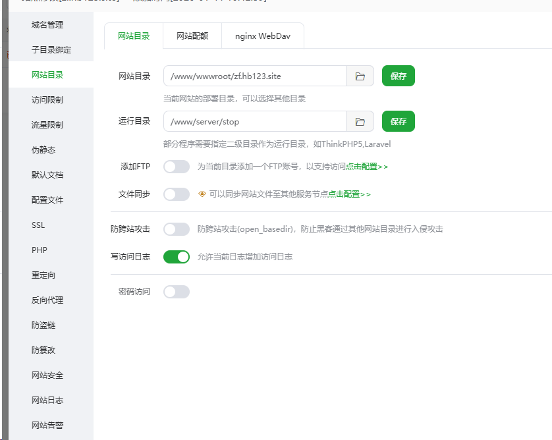Open 域名管理 in the sidebar
552x440 pixels.
point(47,25)
